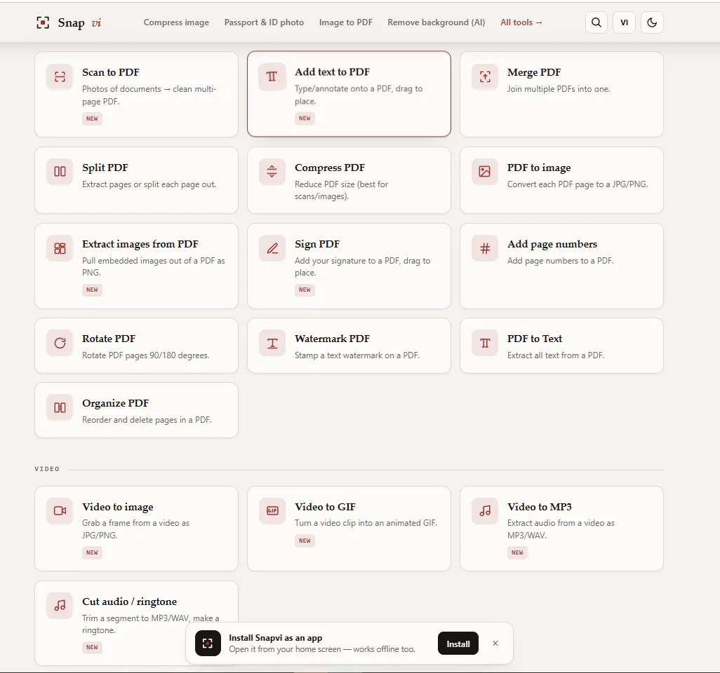Click NEW badge on Video to MP3

point(517,553)
